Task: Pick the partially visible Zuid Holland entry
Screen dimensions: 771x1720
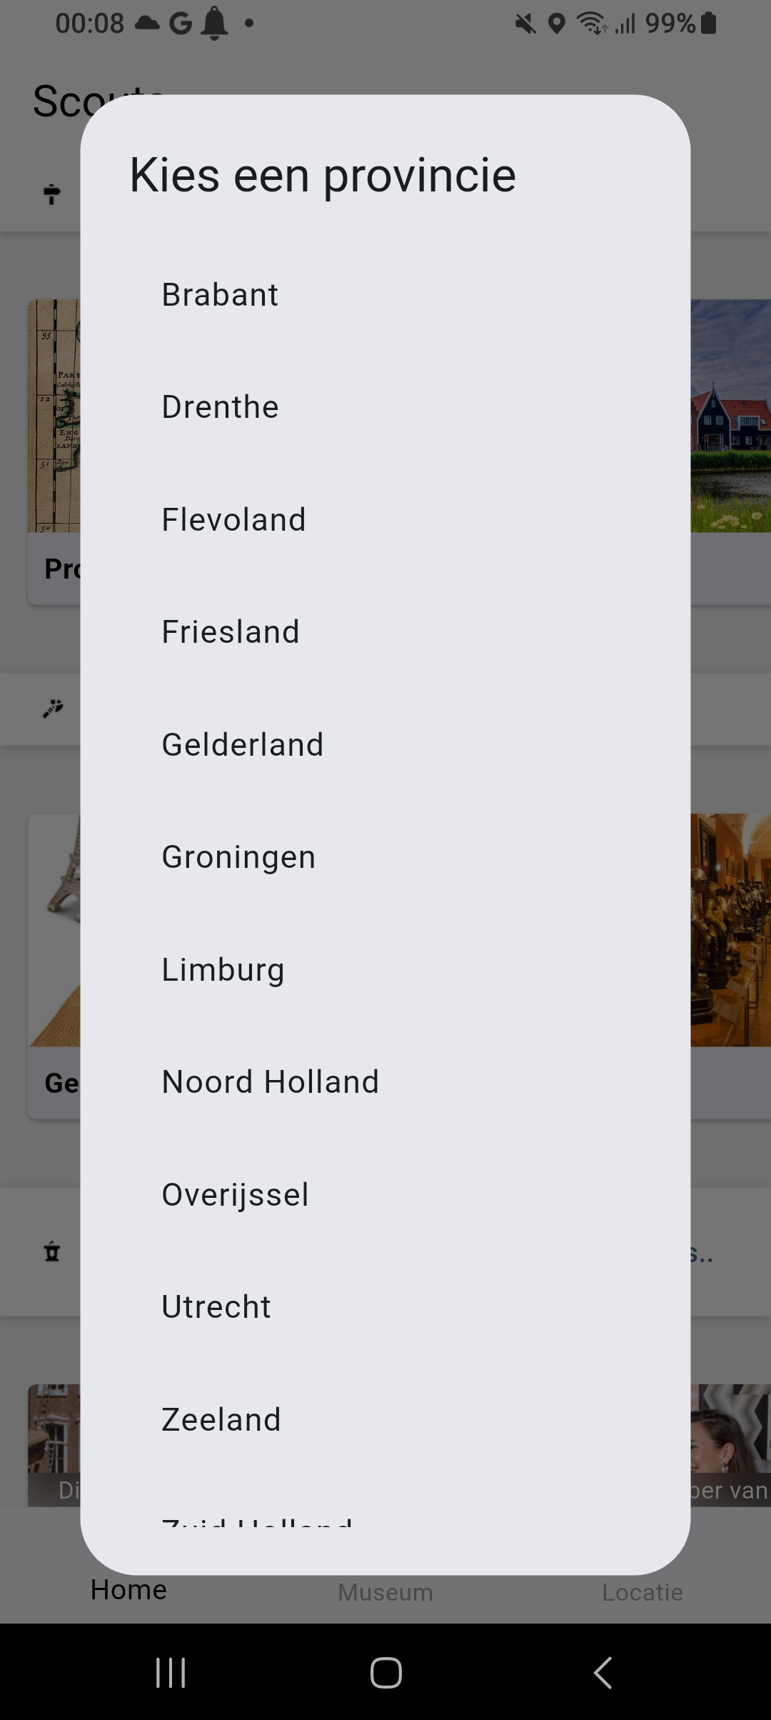Action: [x=385, y=1507]
